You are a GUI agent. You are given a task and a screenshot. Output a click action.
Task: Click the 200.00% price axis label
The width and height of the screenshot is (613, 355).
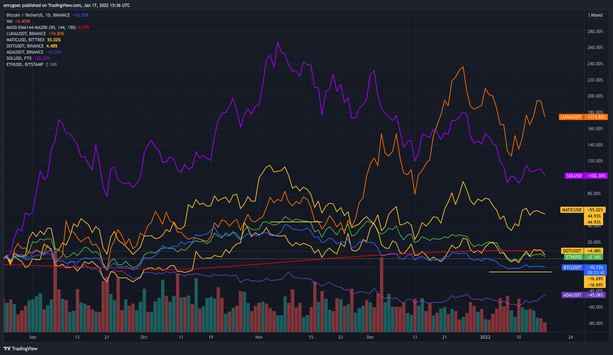pyautogui.click(x=595, y=96)
